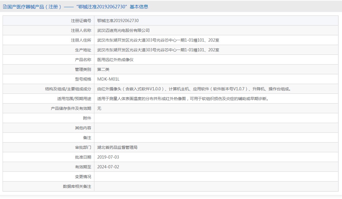Click the approval date 2019-07-03
The width and height of the screenshot is (342, 199).
pos(108,157)
